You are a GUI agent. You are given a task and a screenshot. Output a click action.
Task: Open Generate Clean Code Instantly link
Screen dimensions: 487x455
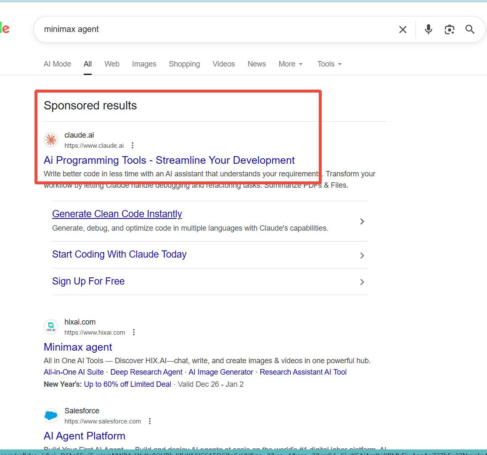tap(117, 214)
